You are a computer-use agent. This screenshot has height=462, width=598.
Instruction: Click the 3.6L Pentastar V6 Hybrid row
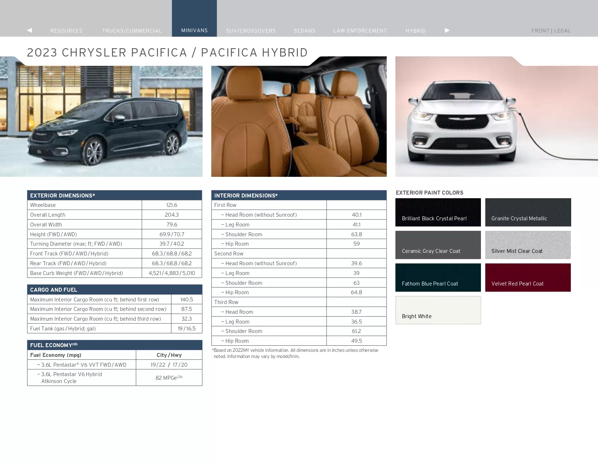115,378
